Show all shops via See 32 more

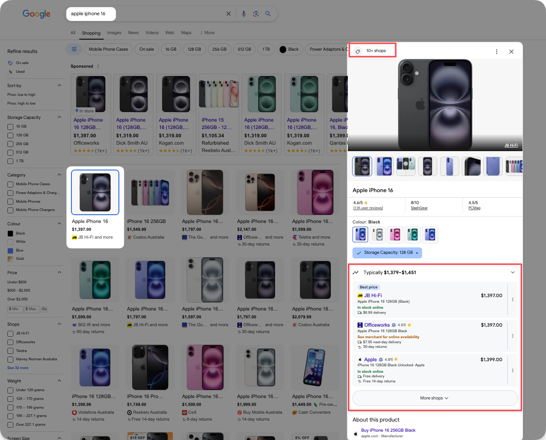click(x=18, y=368)
